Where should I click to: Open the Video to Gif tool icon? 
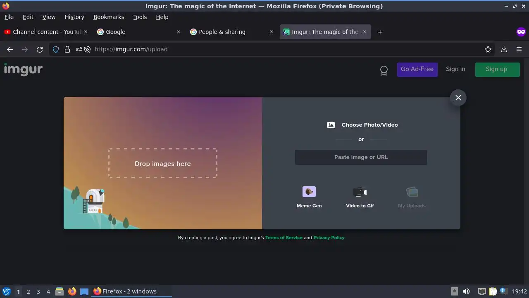pos(360,192)
